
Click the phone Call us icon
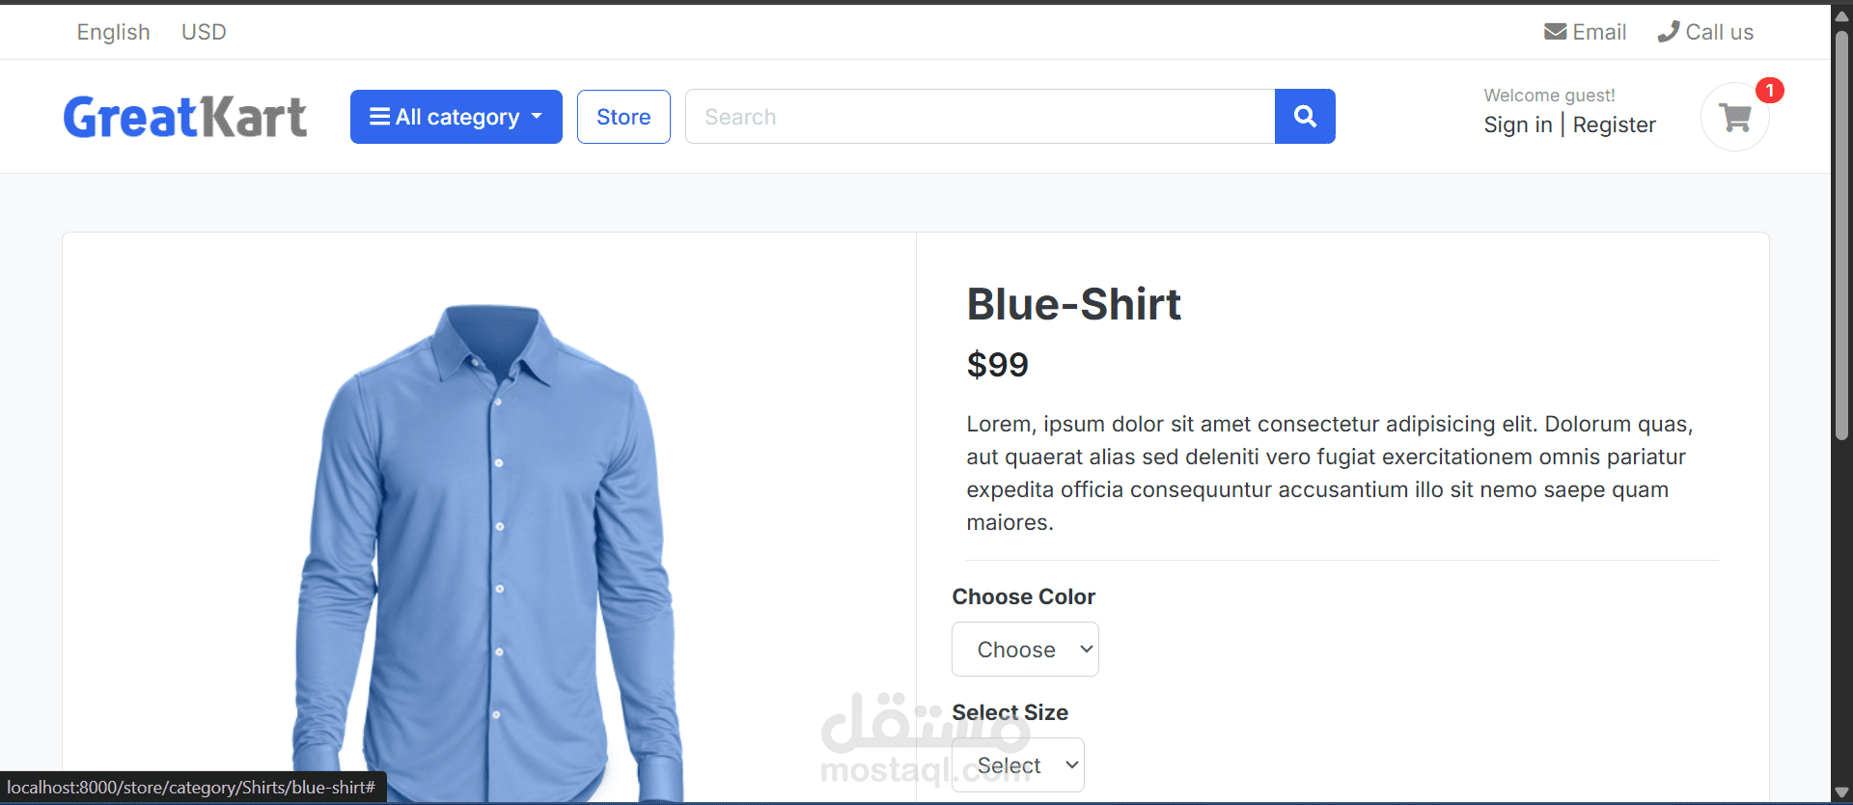[x=1669, y=32]
